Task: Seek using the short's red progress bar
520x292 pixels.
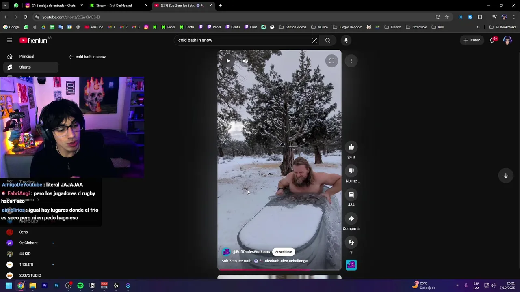Action: [x=279, y=269]
